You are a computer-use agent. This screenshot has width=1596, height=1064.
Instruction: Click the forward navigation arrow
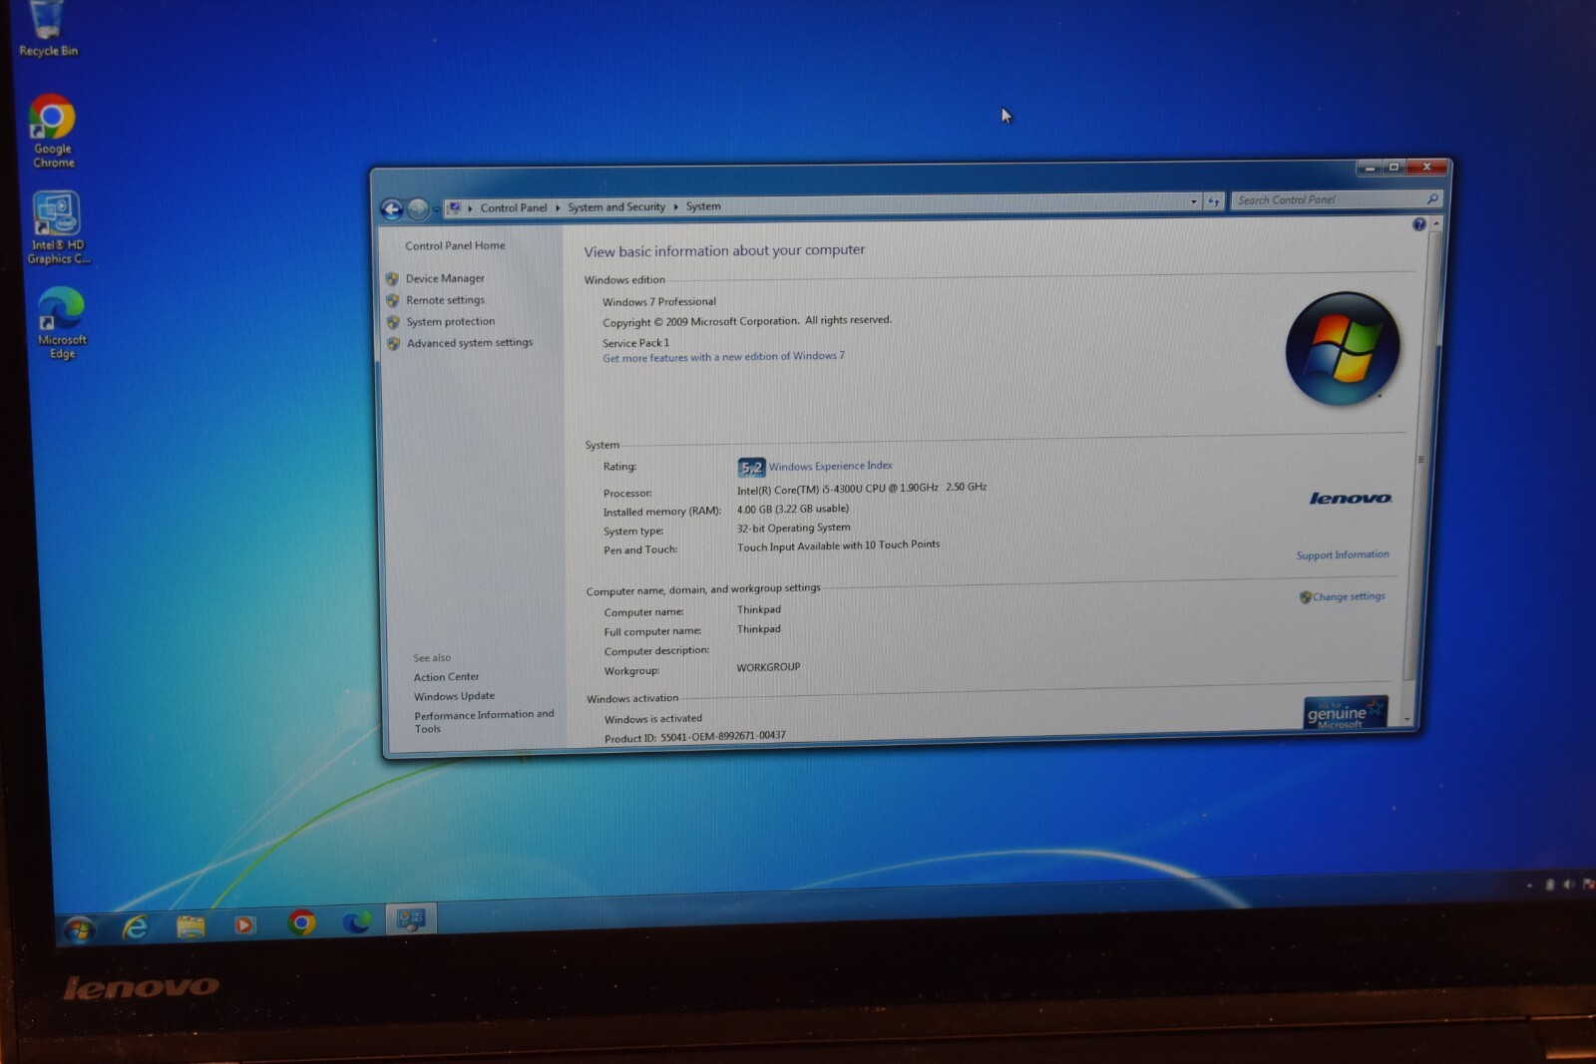coord(418,209)
